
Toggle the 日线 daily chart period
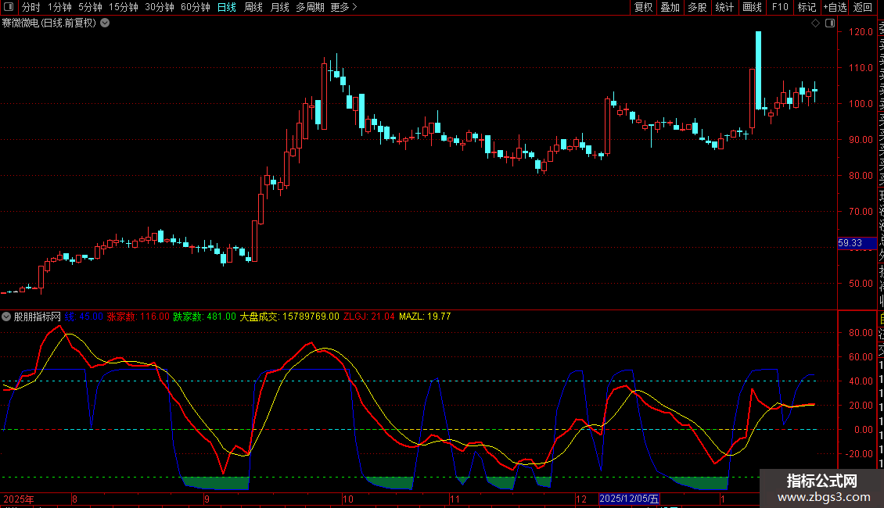[227, 7]
